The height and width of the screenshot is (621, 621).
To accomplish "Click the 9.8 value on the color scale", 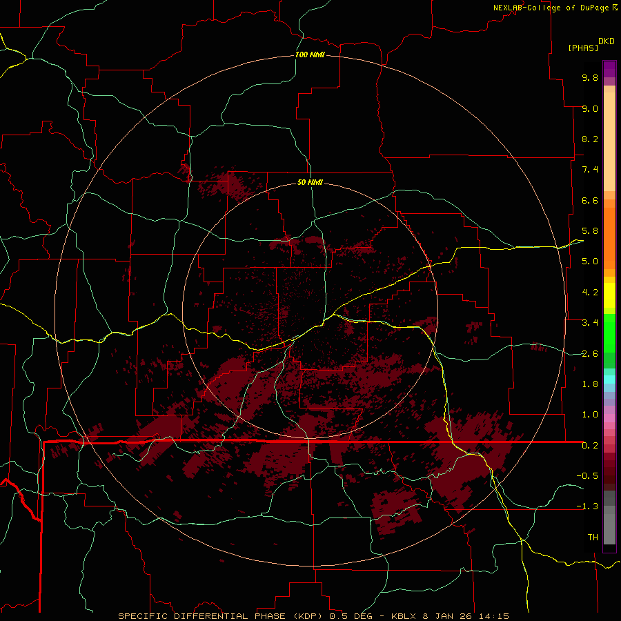I will click(590, 77).
